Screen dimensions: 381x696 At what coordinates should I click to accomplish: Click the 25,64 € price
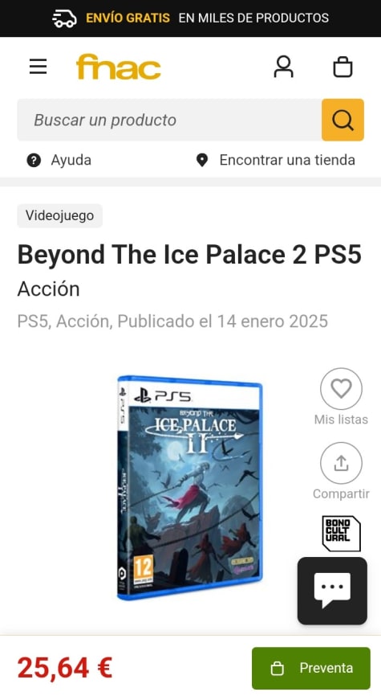[x=65, y=668]
